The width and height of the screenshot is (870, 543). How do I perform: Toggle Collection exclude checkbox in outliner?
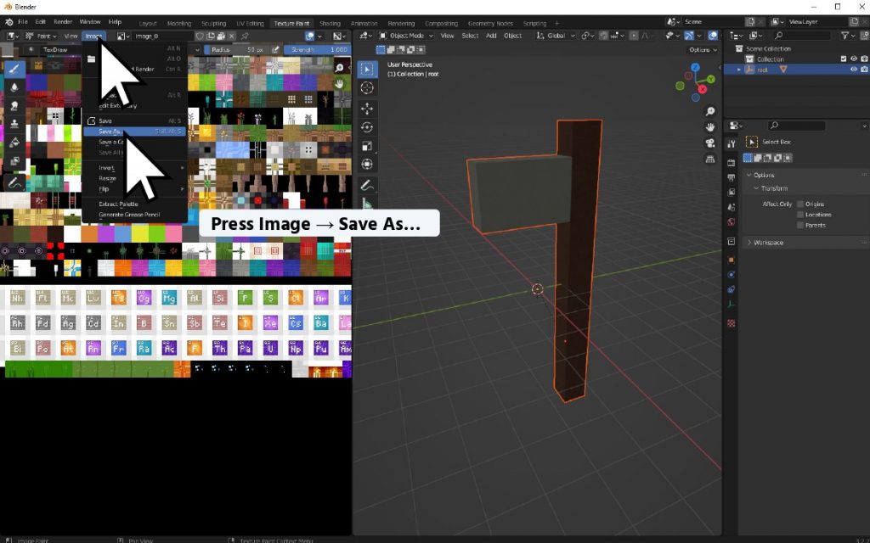[844, 59]
